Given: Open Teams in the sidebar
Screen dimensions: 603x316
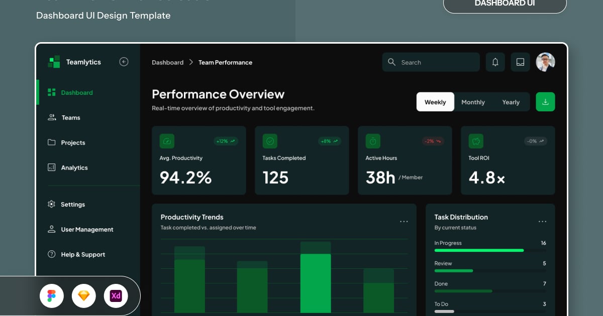Looking at the screenshot, I should [70, 118].
